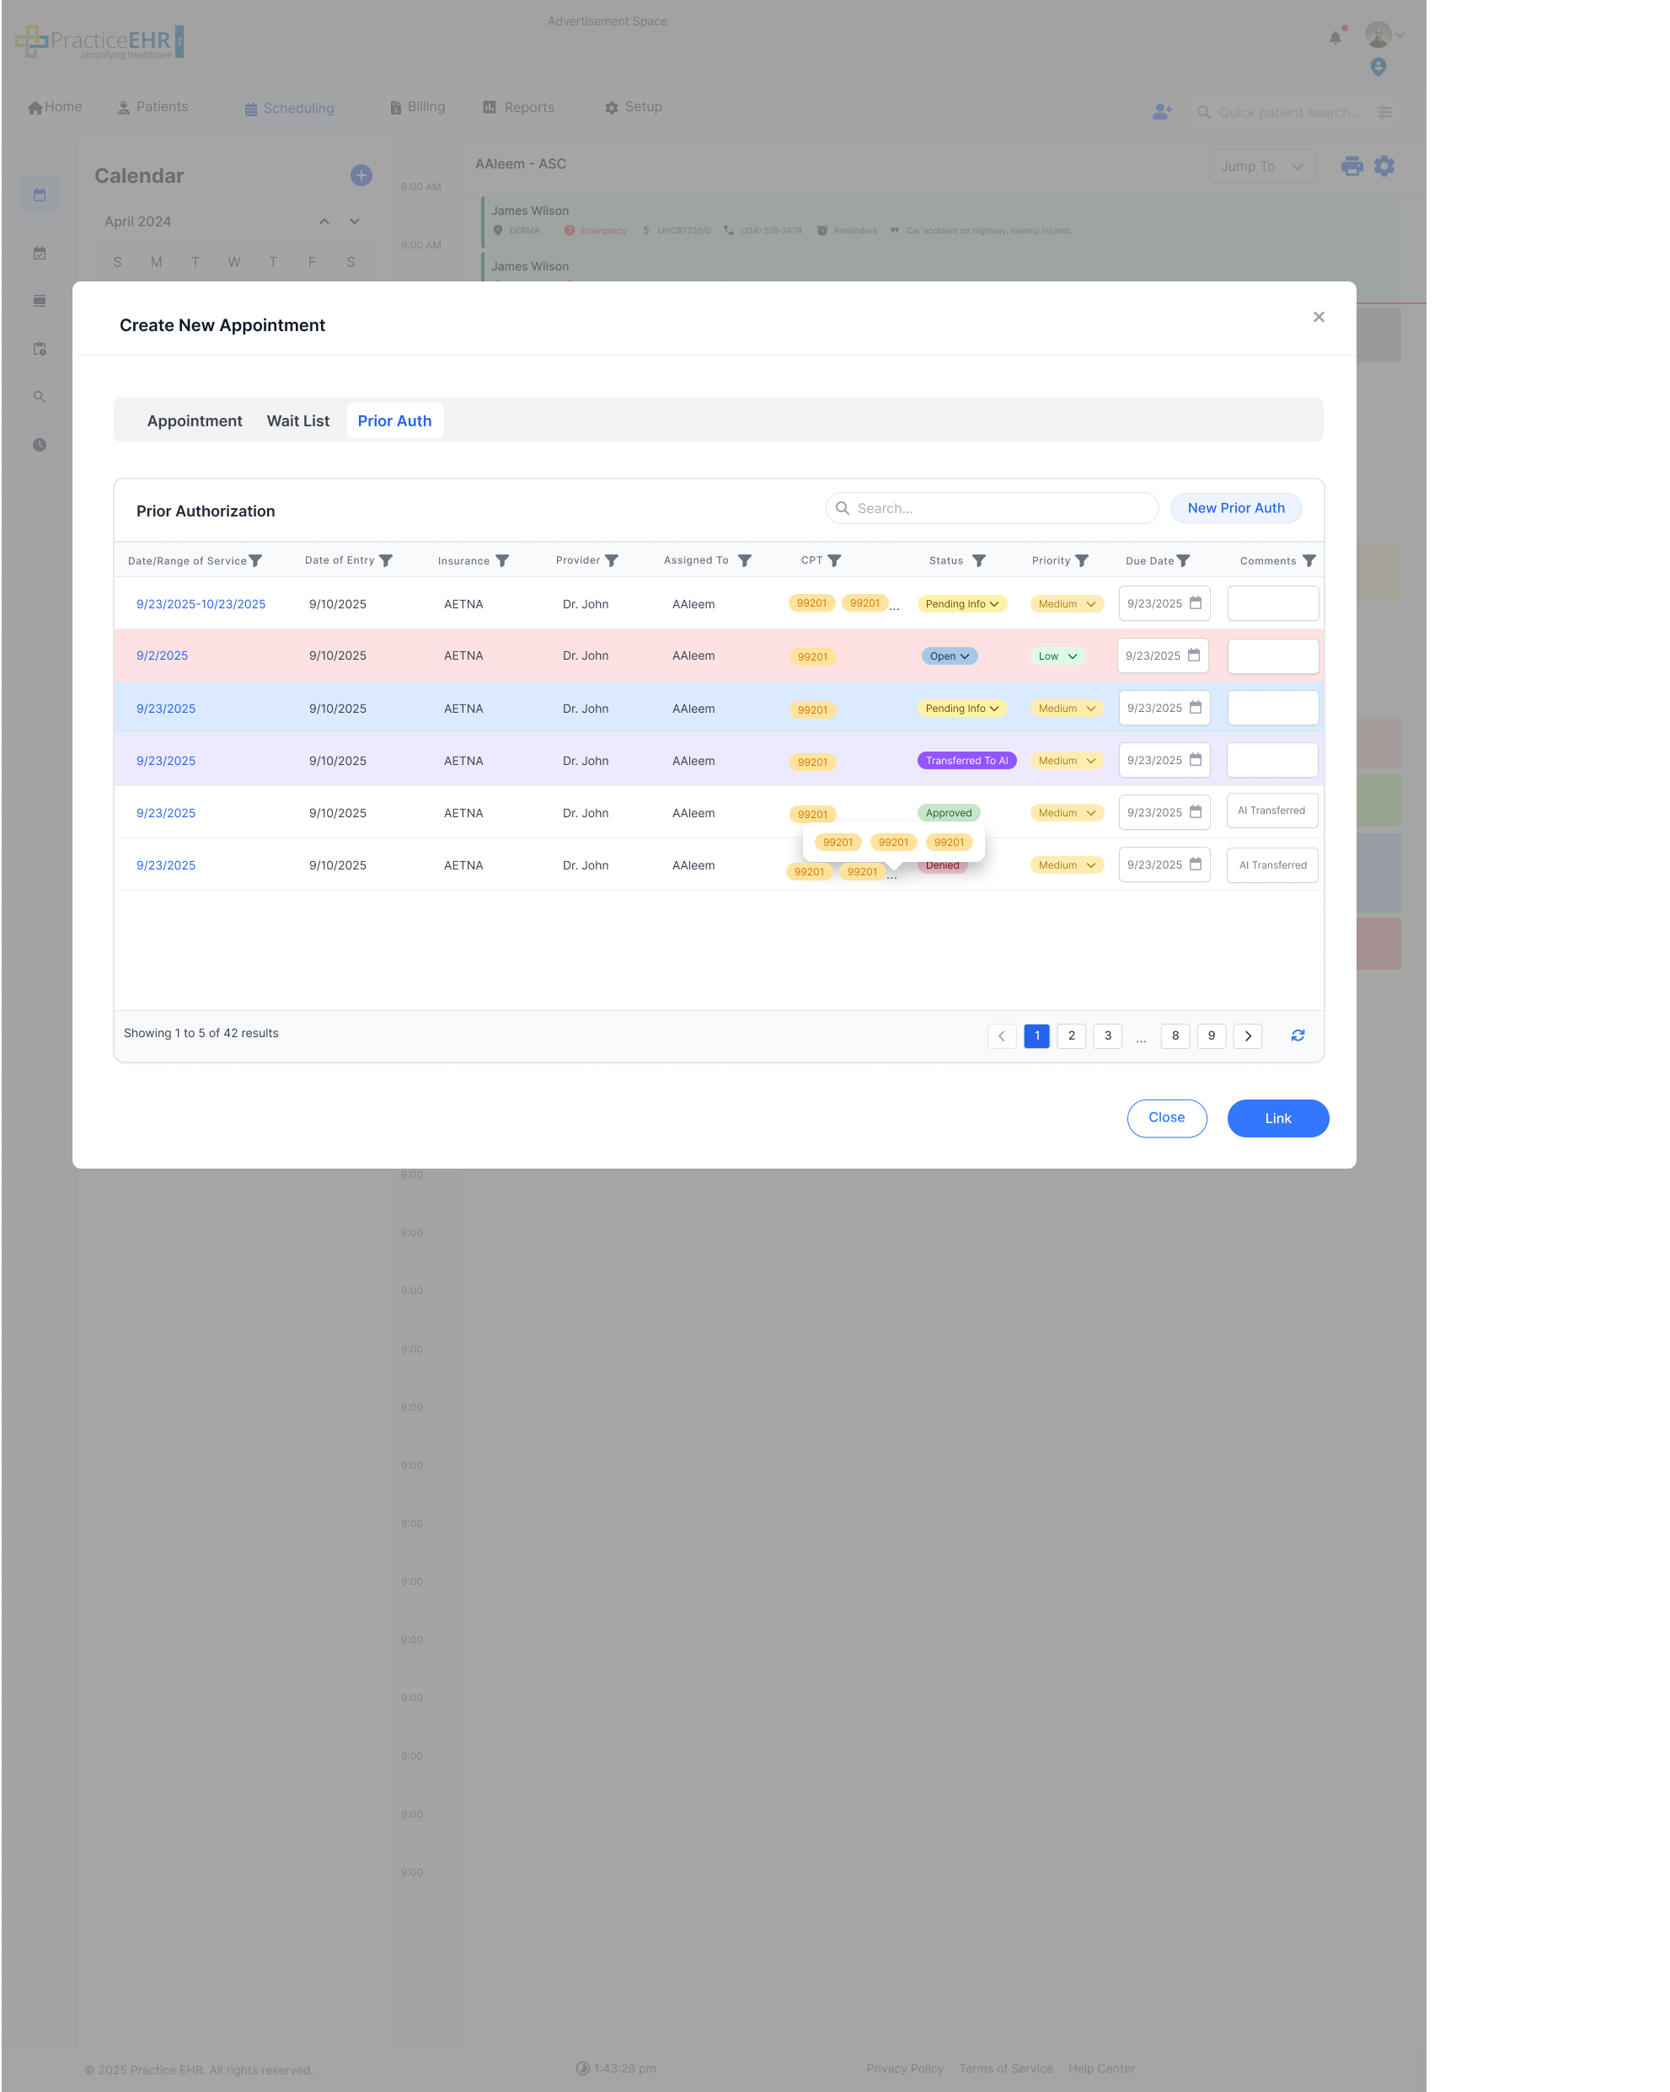Open the Pending Info status dropdown on first row

tap(961, 602)
